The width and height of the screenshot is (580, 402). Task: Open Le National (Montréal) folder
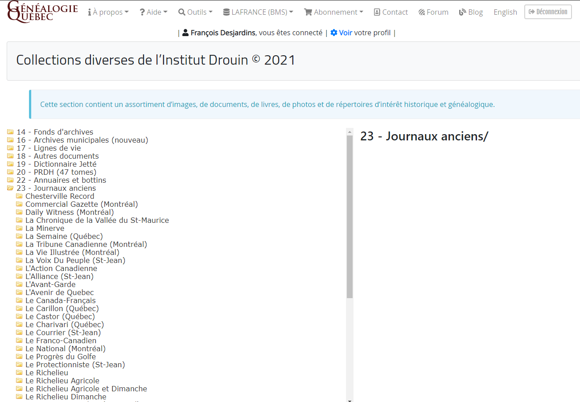[66, 349]
